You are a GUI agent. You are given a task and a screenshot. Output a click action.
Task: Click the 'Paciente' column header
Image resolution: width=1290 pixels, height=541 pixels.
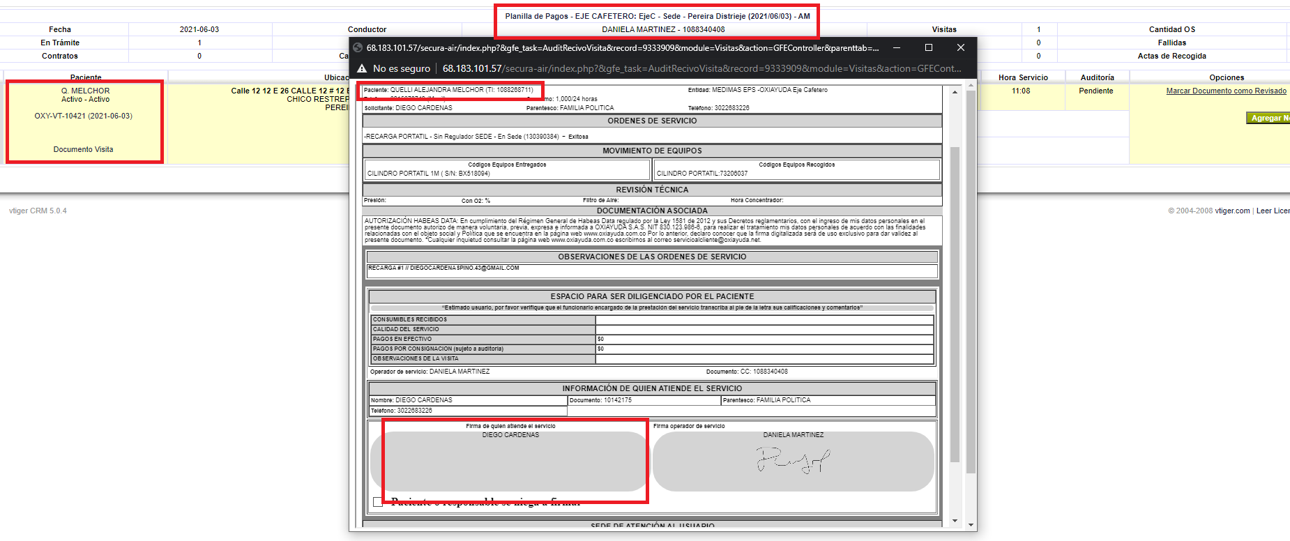coord(86,77)
